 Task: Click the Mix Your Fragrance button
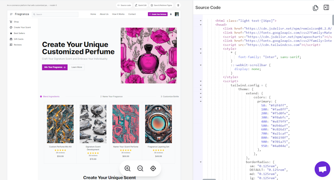tap(55, 67)
